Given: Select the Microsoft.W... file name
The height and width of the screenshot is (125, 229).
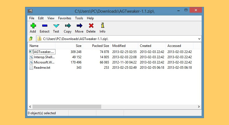Looking at the screenshot, I should click(44, 62).
